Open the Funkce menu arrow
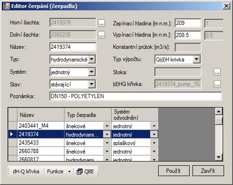Screen dimensions: 233x185 click(x=69, y=171)
